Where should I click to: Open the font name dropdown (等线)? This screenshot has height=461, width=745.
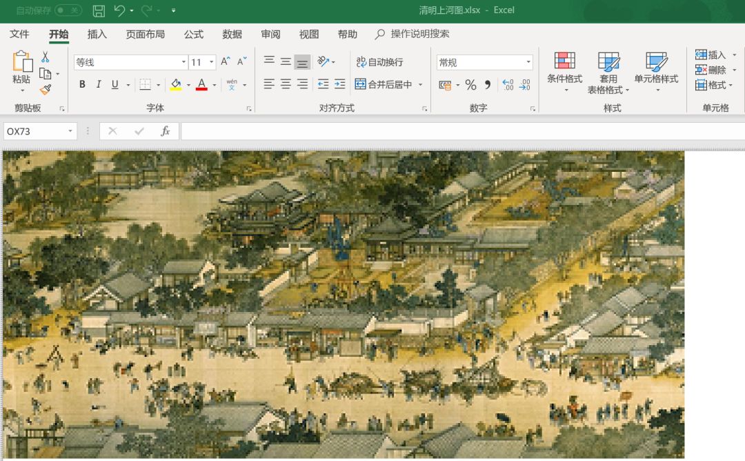point(183,62)
